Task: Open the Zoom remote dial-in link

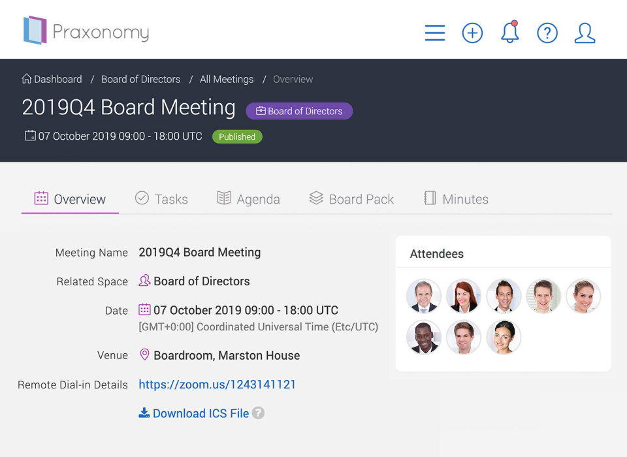Action: click(217, 385)
